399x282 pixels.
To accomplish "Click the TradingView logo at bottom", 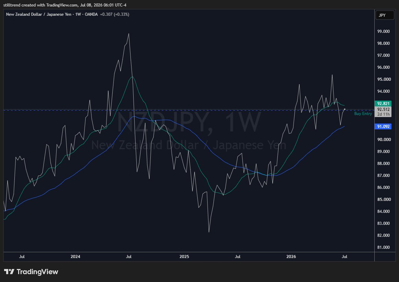I will coord(31,272).
